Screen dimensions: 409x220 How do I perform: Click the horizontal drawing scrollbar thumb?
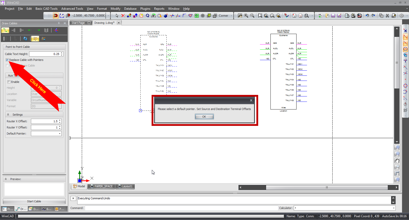tap(327, 188)
